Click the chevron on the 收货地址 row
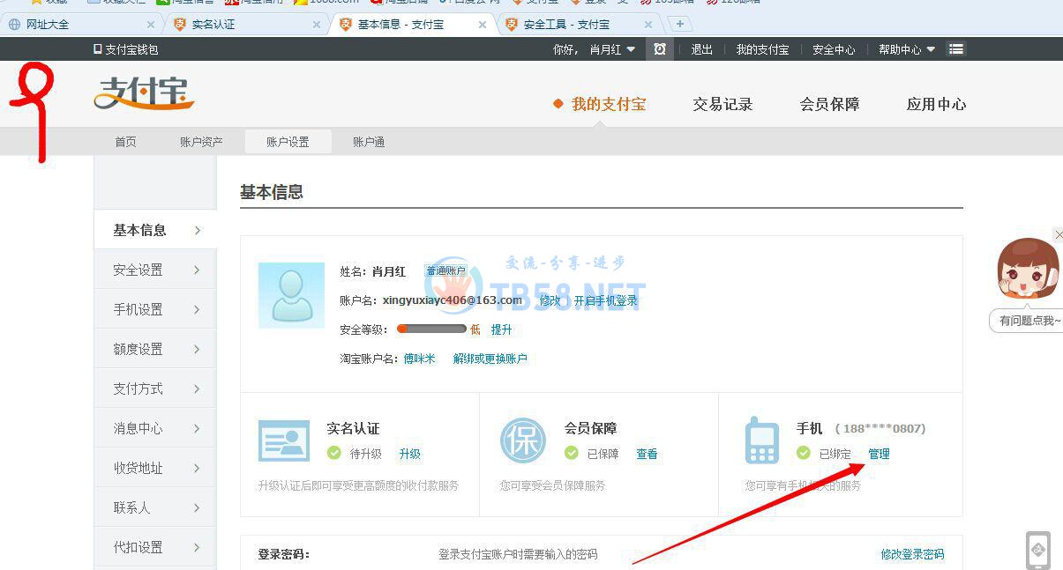This screenshot has width=1063, height=570. 198,468
